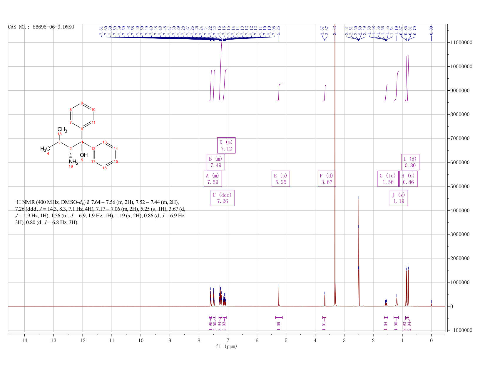485x374 pixels.
Task: Click the -1000000 intensity axis tick label
Action: (461, 330)
